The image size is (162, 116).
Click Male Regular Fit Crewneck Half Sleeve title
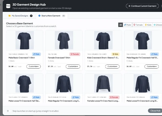coord(142,58)
